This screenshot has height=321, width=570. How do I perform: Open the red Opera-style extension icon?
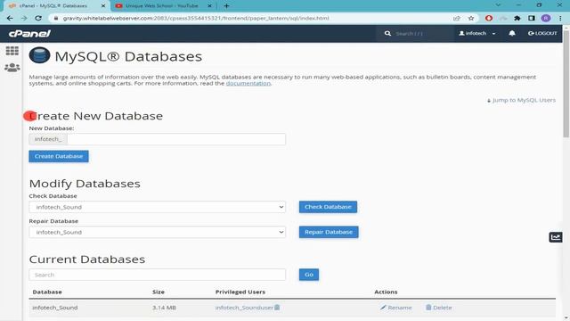(x=489, y=18)
